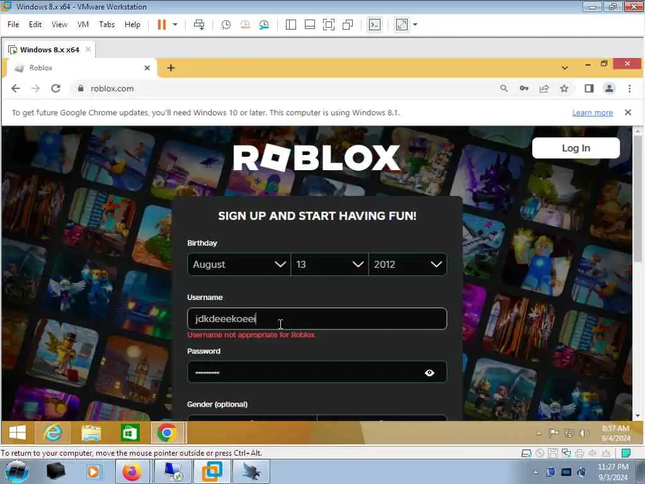The width and height of the screenshot is (645, 484).
Task: Click guest volume speaker icon
Action: pyautogui.click(x=584, y=433)
